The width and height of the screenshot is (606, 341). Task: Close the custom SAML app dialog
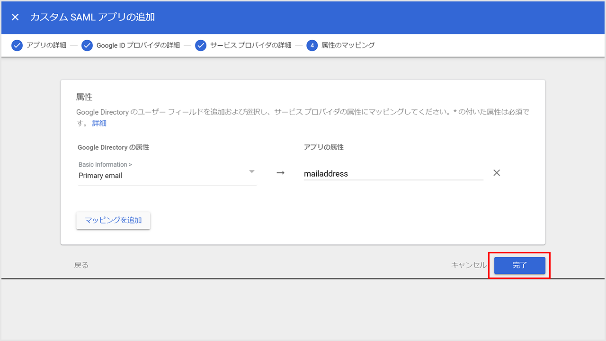15,18
